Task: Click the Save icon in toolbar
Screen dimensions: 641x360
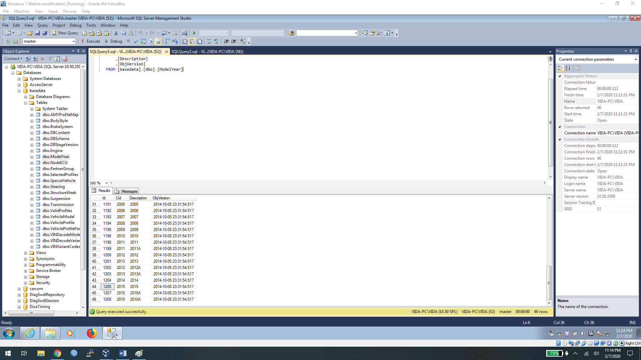Action: (37, 33)
